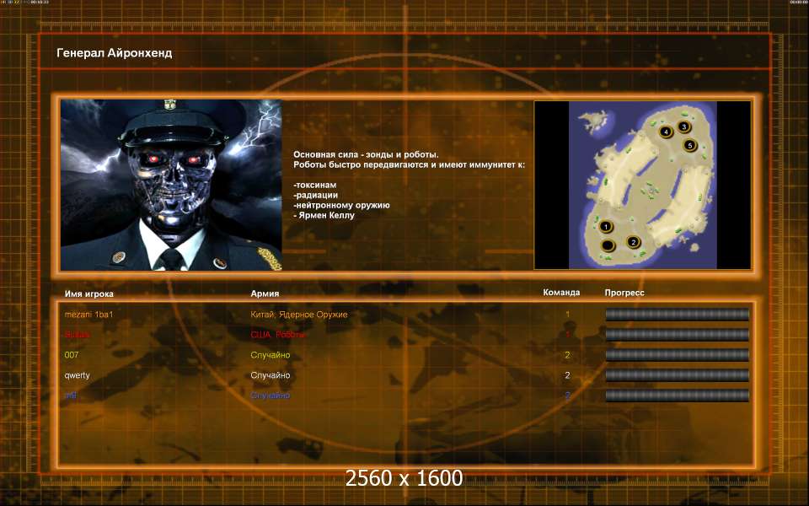The width and height of the screenshot is (809, 506).
Task: Click the small islet on the minimap
Action: point(594,121)
